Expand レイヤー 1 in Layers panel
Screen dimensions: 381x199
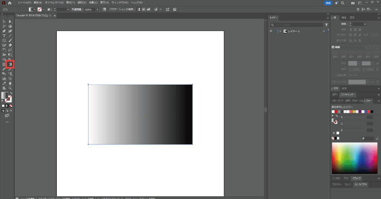[x=280, y=31]
